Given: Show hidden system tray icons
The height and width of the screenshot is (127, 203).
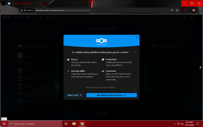Looking at the screenshot, I should pyautogui.click(x=175, y=124).
